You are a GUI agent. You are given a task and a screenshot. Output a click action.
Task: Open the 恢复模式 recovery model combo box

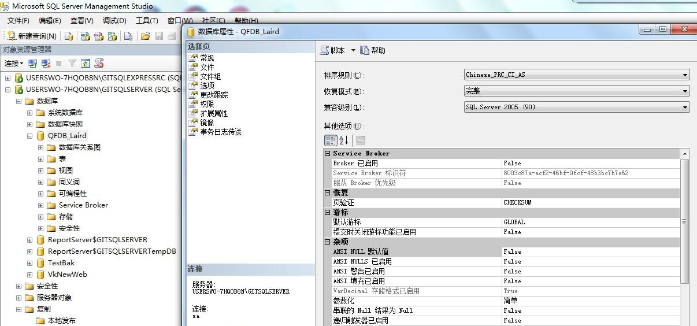point(577,91)
